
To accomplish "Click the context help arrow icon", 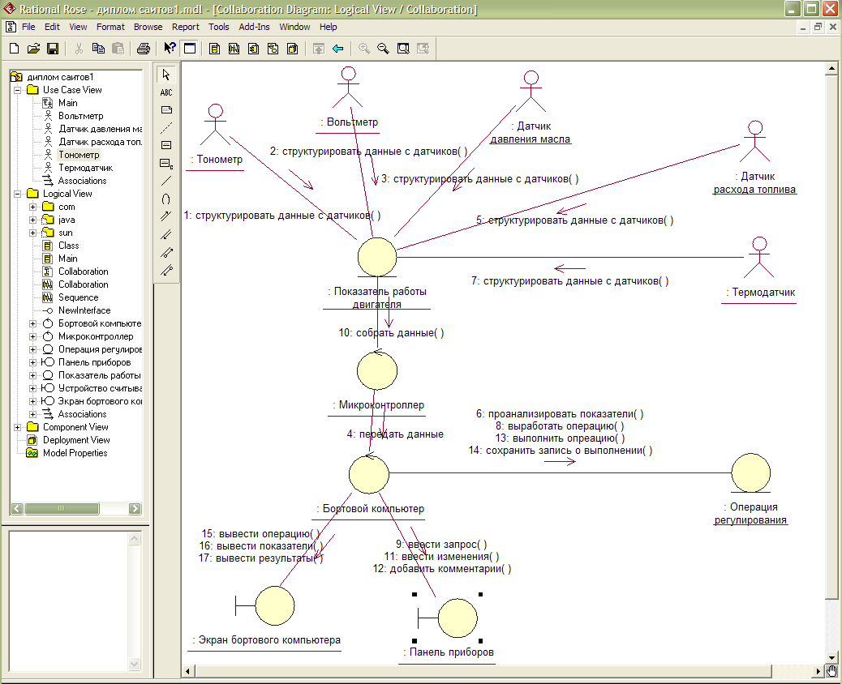I will click(170, 49).
